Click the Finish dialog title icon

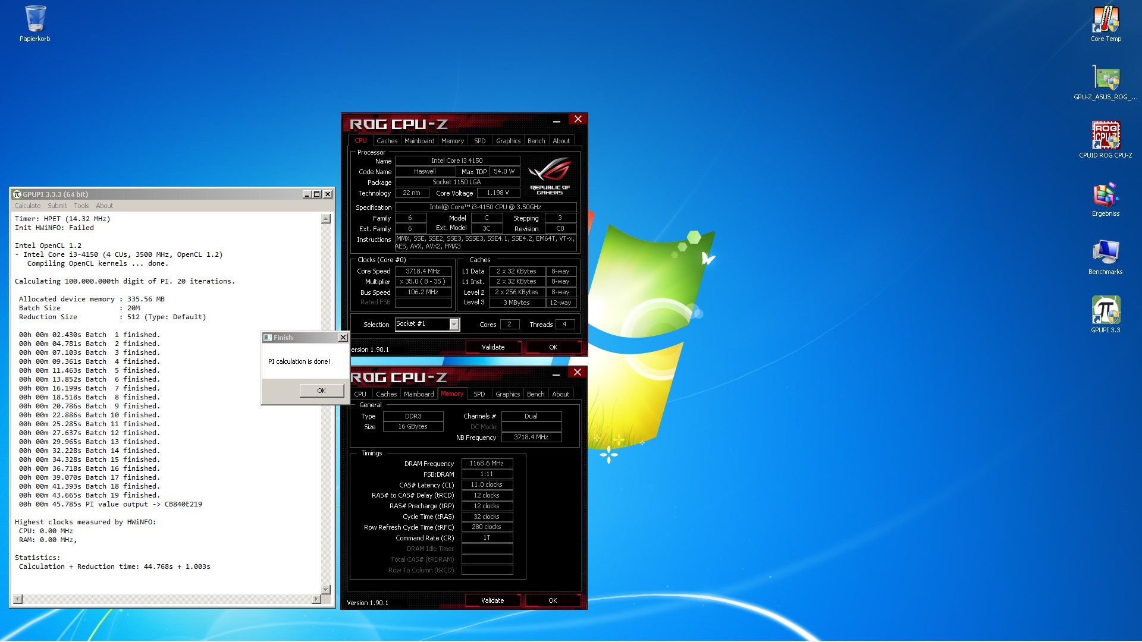268,338
